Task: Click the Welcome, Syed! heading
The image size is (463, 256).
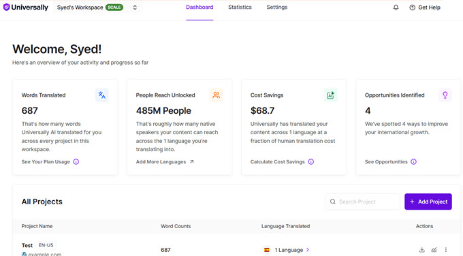Action: 57,49
